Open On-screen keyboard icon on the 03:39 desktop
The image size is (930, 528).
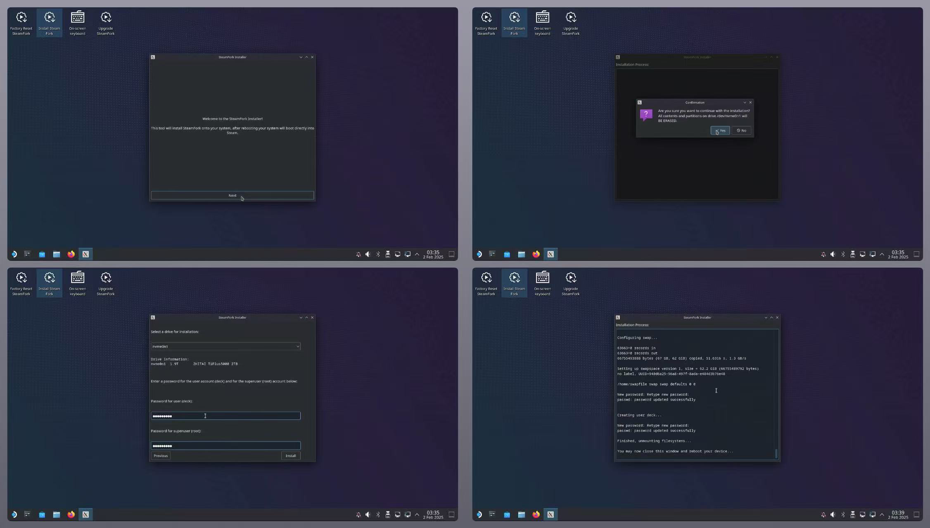(542, 284)
